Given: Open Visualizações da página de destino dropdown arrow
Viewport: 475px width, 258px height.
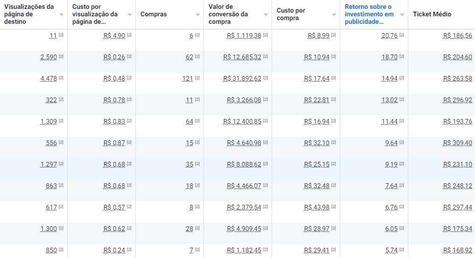Looking at the screenshot, I should [x=62, y=14].
